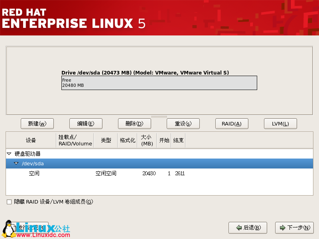Select the 空闲 free space row
The image size is (319, 239).
(x=34, y=173)
